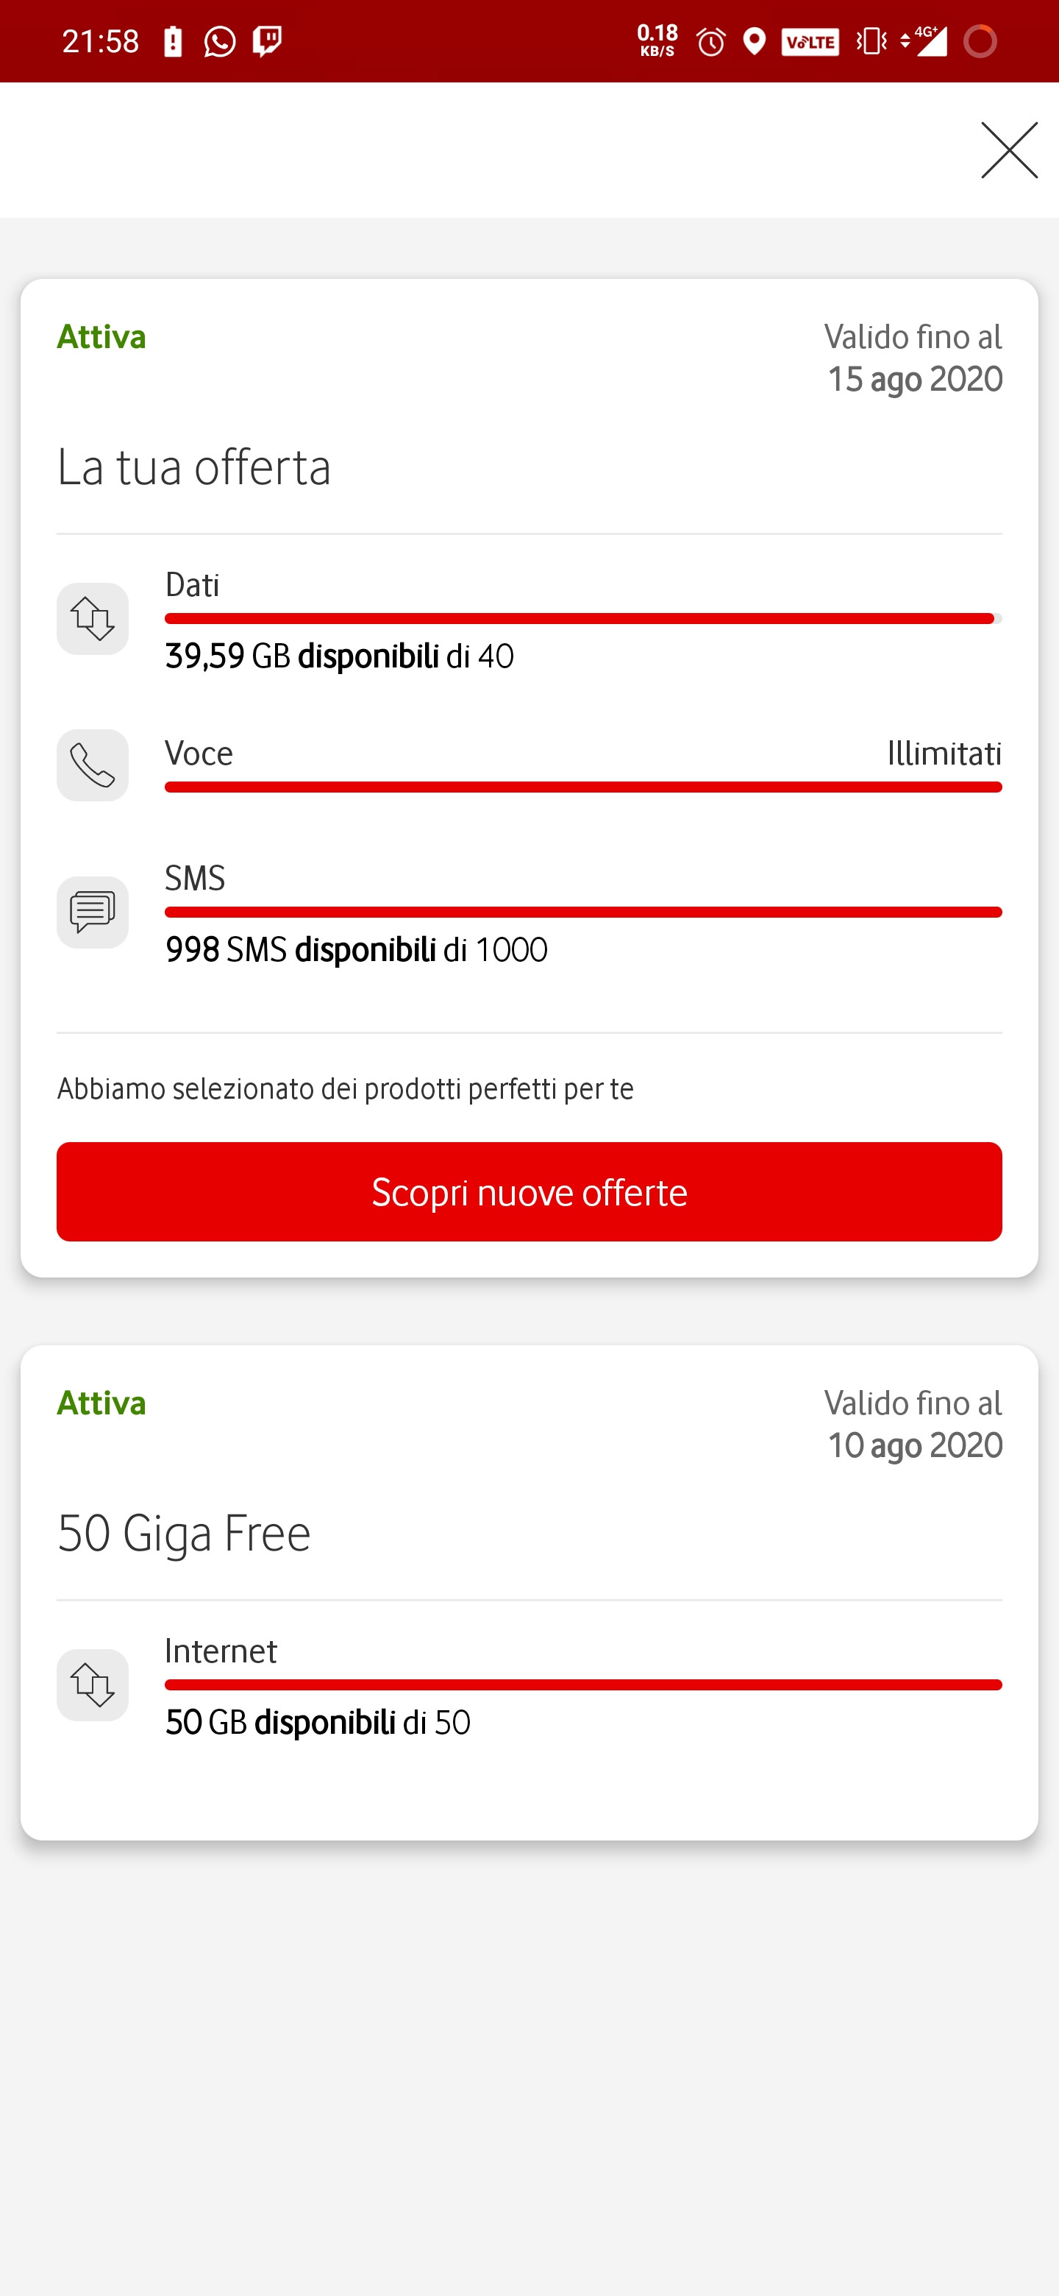Close the offer details screen

[x=1009, y=149]
